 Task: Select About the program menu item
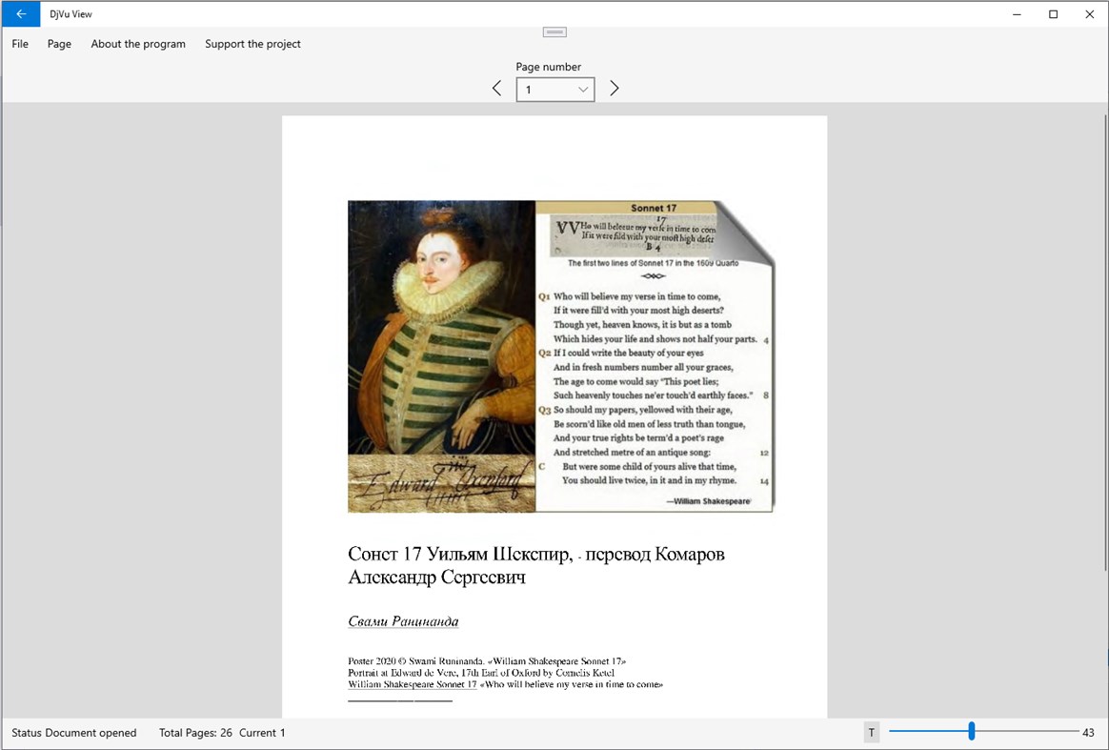point(138,44)
